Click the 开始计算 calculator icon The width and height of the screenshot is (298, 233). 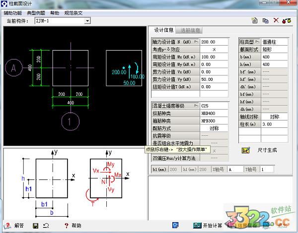point(197,226)
